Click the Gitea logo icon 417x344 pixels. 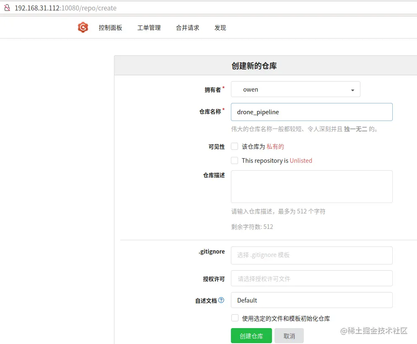(x=83, y=27)
